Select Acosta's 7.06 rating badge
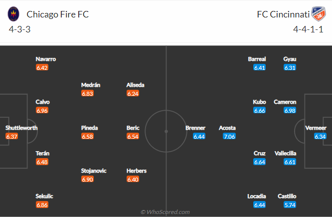Viewport: 332px width, 217px height. coord(229,137)
